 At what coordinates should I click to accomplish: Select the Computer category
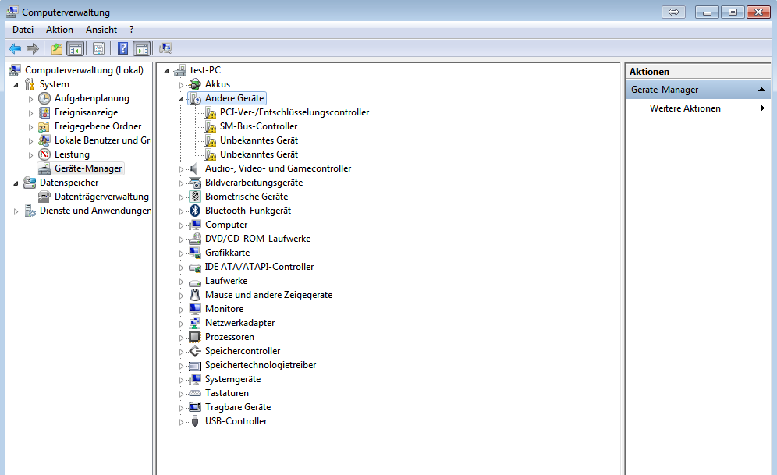226,225
